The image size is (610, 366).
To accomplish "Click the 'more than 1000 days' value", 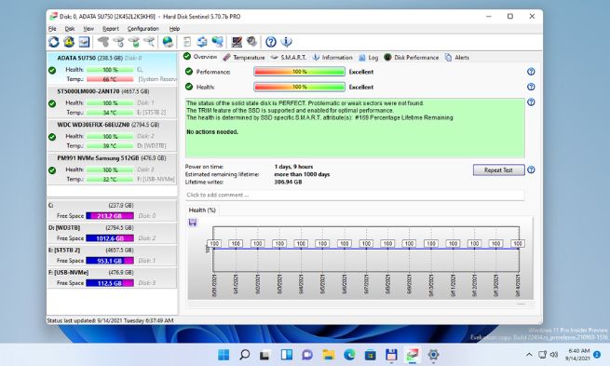I will (x=302, y=174).
